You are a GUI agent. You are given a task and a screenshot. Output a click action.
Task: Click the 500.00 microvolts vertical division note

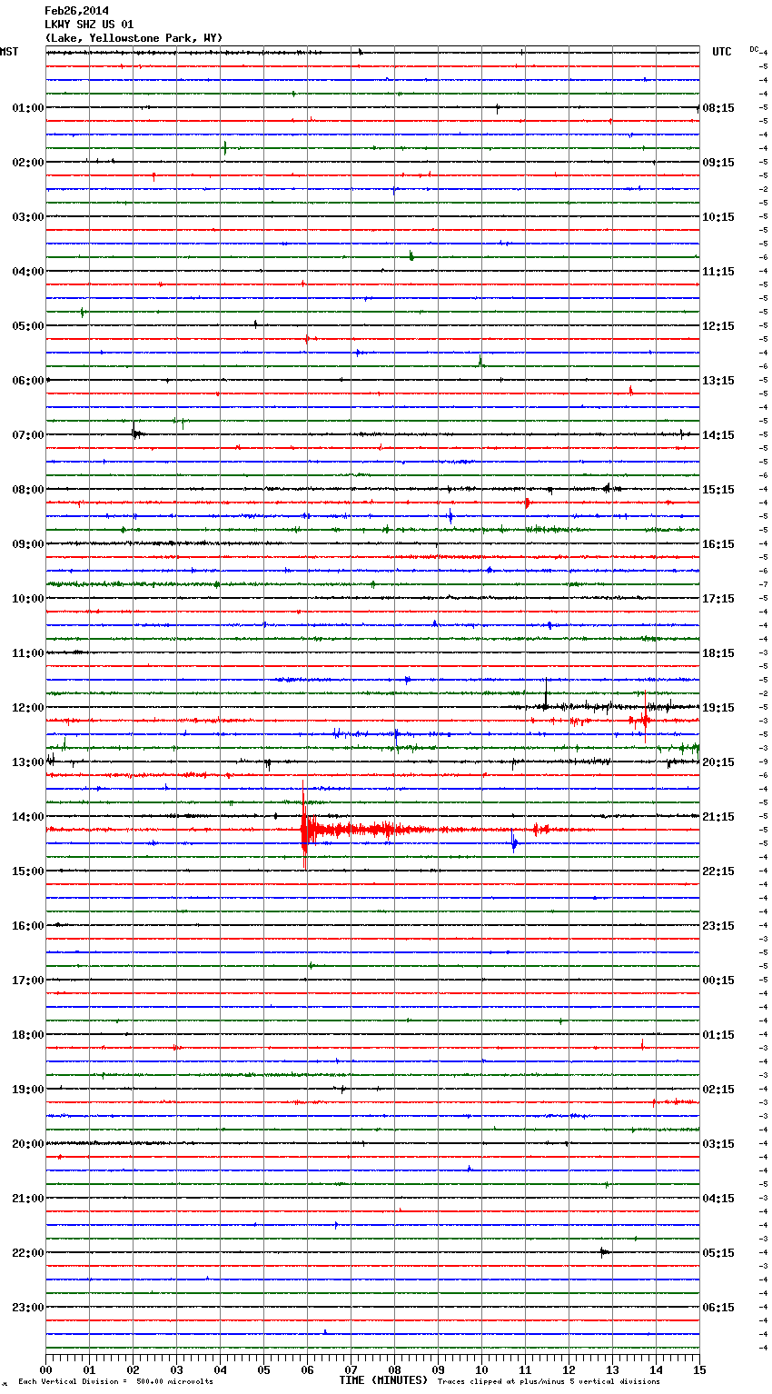click(x=115, y=1382)
